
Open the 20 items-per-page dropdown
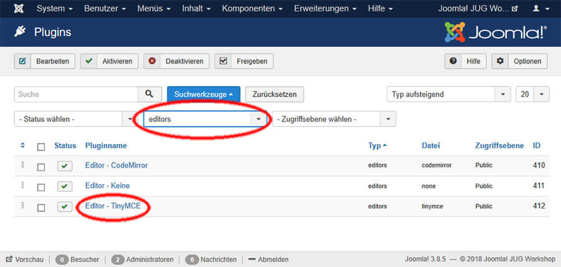click(532, 95)
